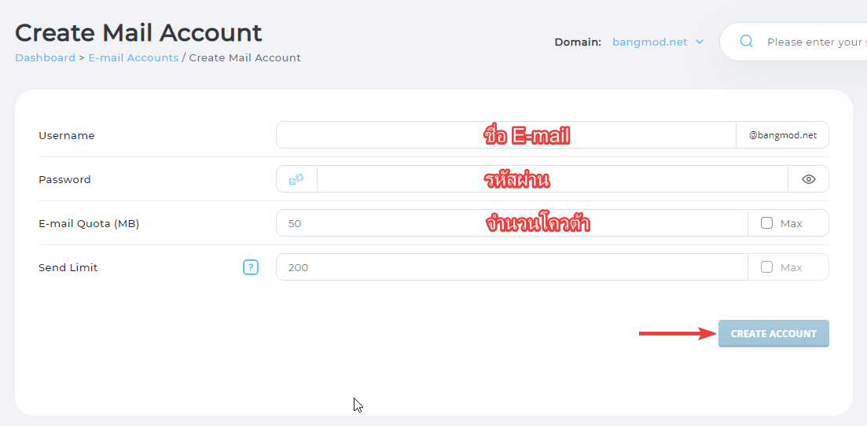Click the Create Mail Account heading
The height and width of the screenshot is (426, 867).
(x=138, y=33)
